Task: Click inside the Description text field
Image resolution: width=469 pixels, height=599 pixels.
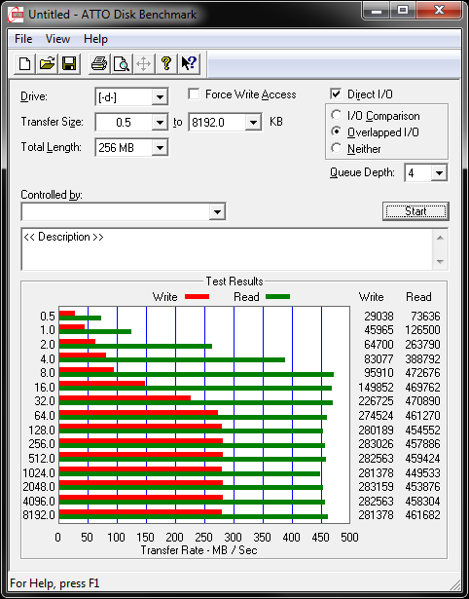Action: (228, 249)
